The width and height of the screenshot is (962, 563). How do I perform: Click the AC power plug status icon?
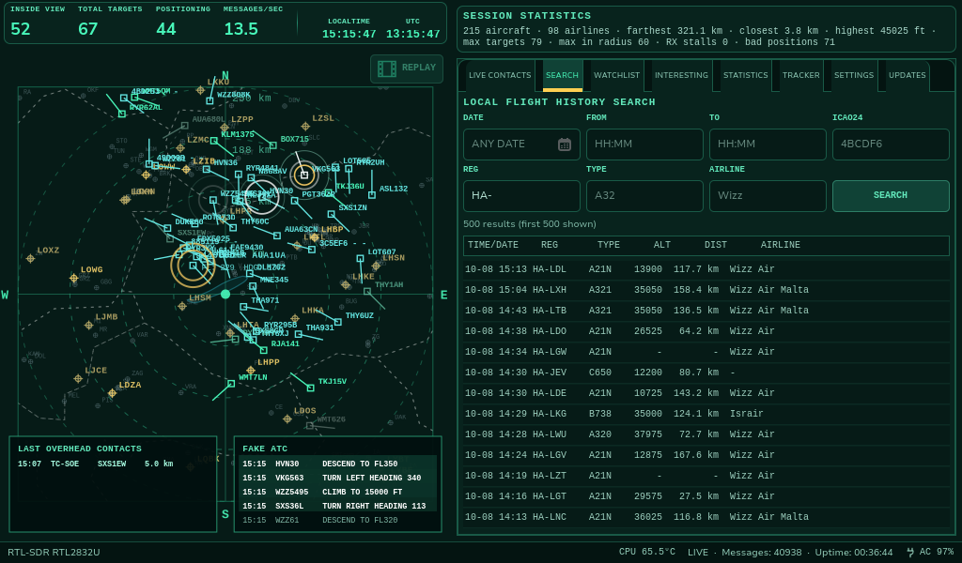tap(909, 553)
